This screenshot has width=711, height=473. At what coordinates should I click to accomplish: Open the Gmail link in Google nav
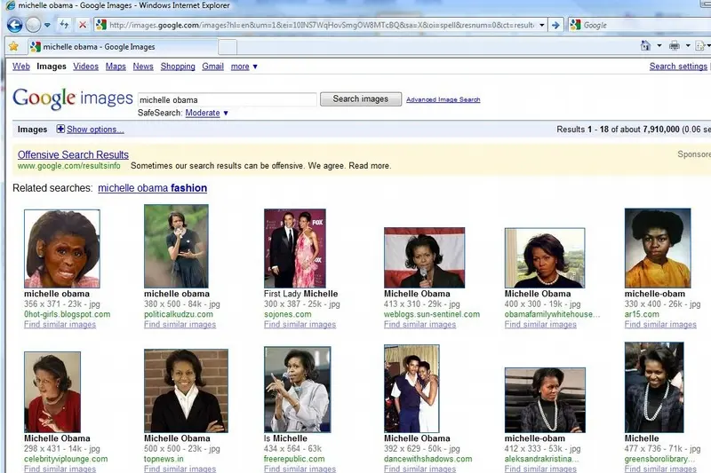pyautogui.click(x=212, y=66)
